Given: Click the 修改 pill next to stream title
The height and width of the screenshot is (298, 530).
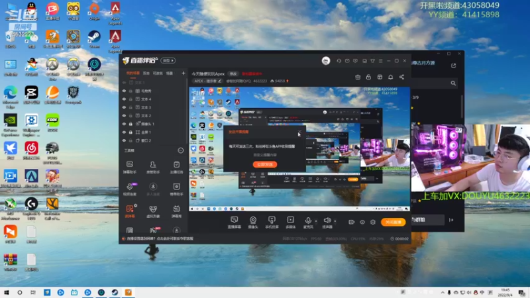Looking at the screenshot, I should (233, 74).
